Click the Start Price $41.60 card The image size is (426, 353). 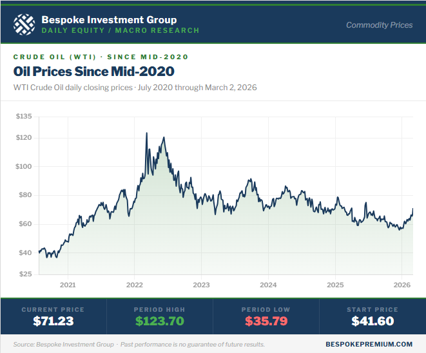point(373,316)
